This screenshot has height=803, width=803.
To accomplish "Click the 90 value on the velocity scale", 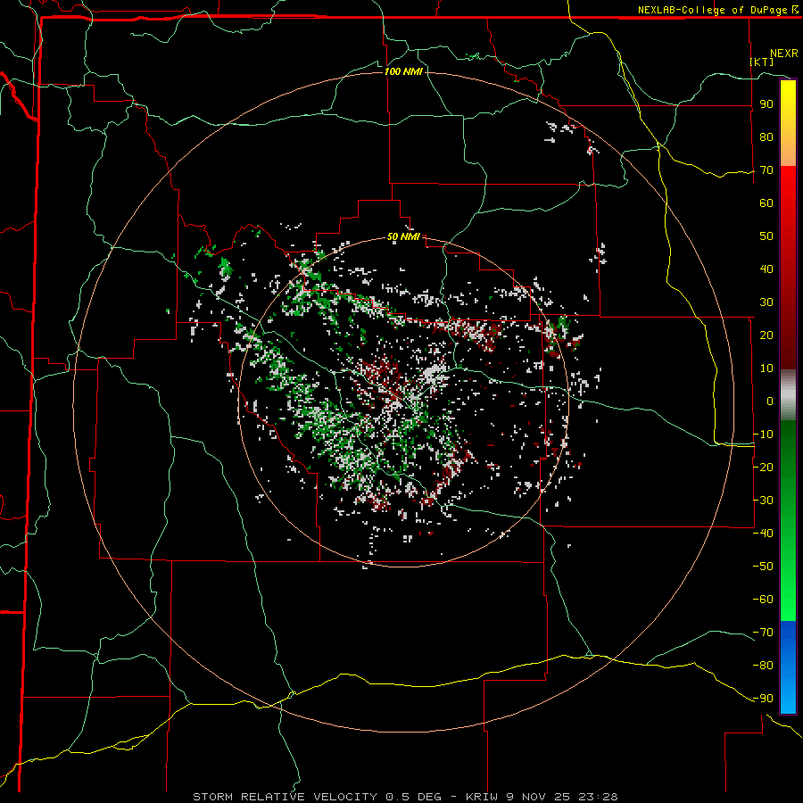I will 766,104.
